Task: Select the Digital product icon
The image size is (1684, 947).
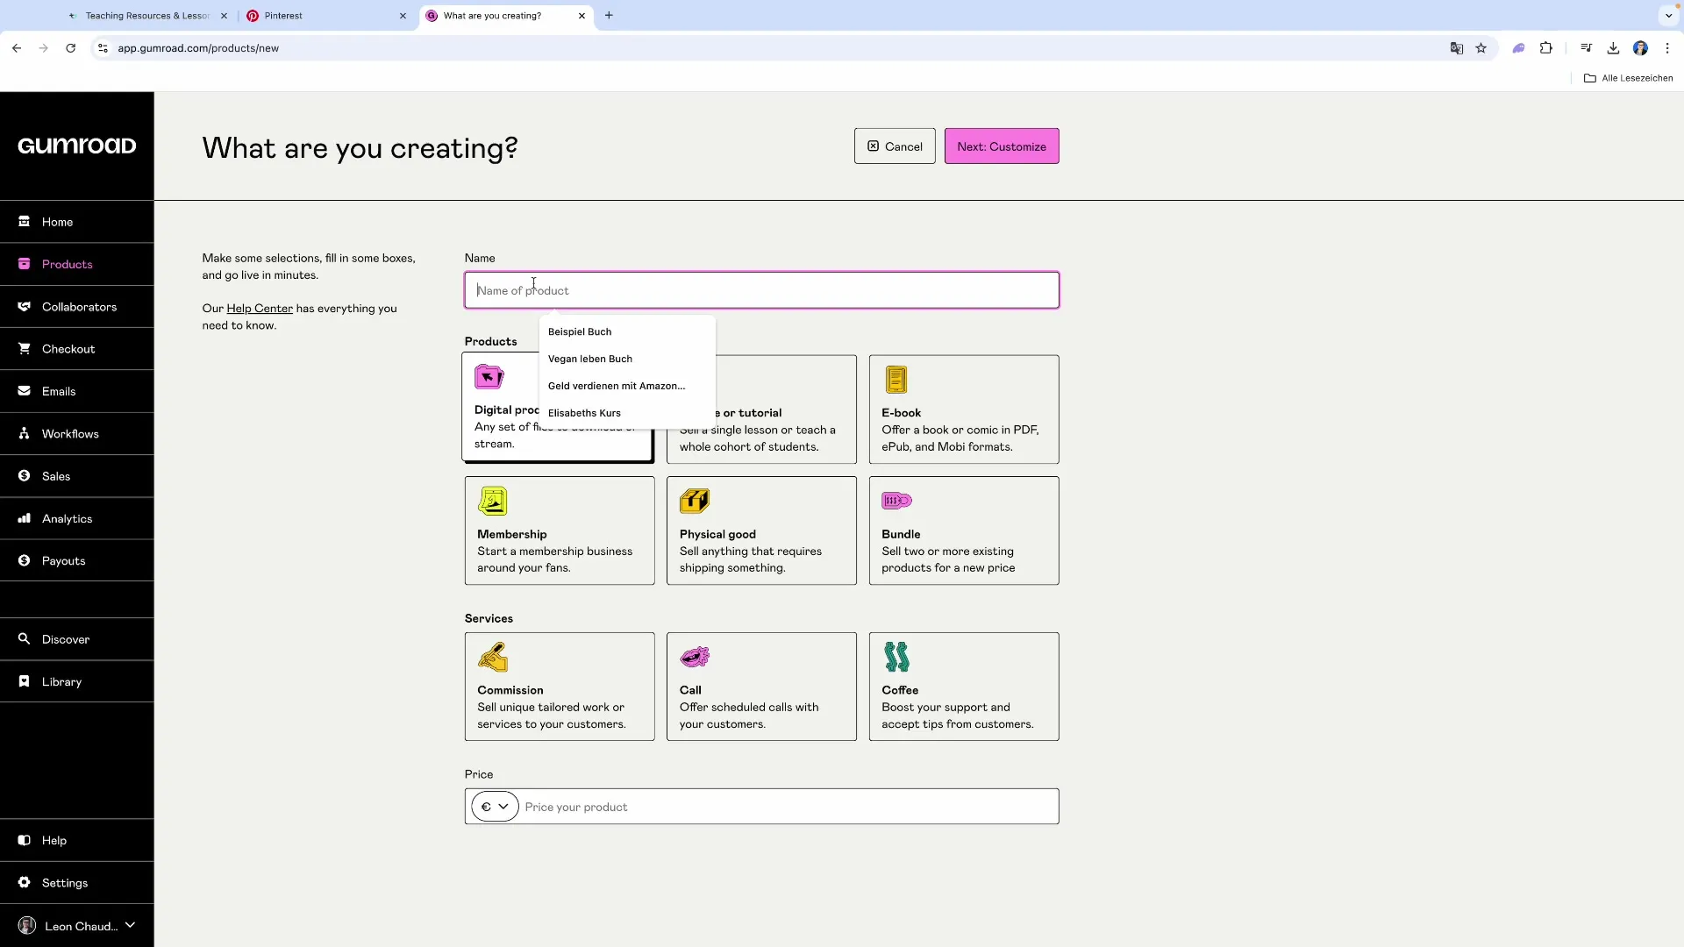Action: (489, 377)
